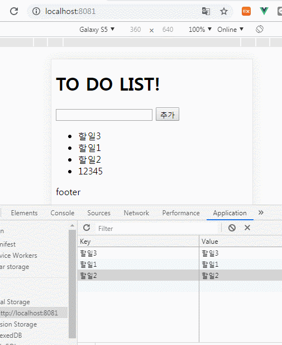This screenshot has height=345, width=282.
Task: Refresh storage with the DevTools refresh icon
Action: pyautogui.click(x=87, y=228)
